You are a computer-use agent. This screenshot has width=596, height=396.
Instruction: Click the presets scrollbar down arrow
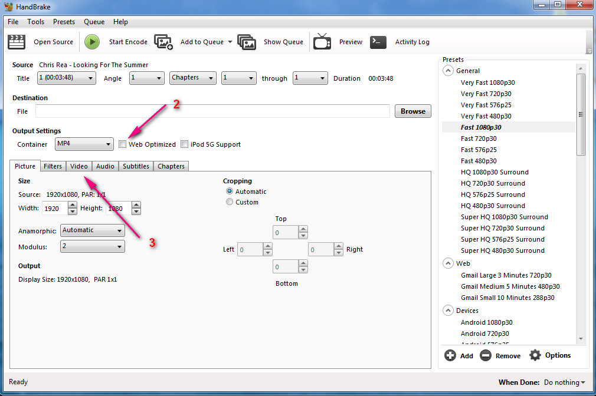tap(581, 339)
